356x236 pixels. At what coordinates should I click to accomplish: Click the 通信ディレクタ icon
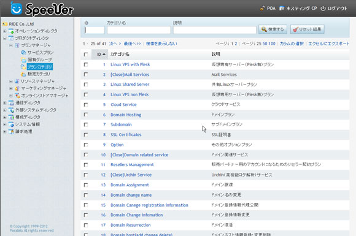11,103
